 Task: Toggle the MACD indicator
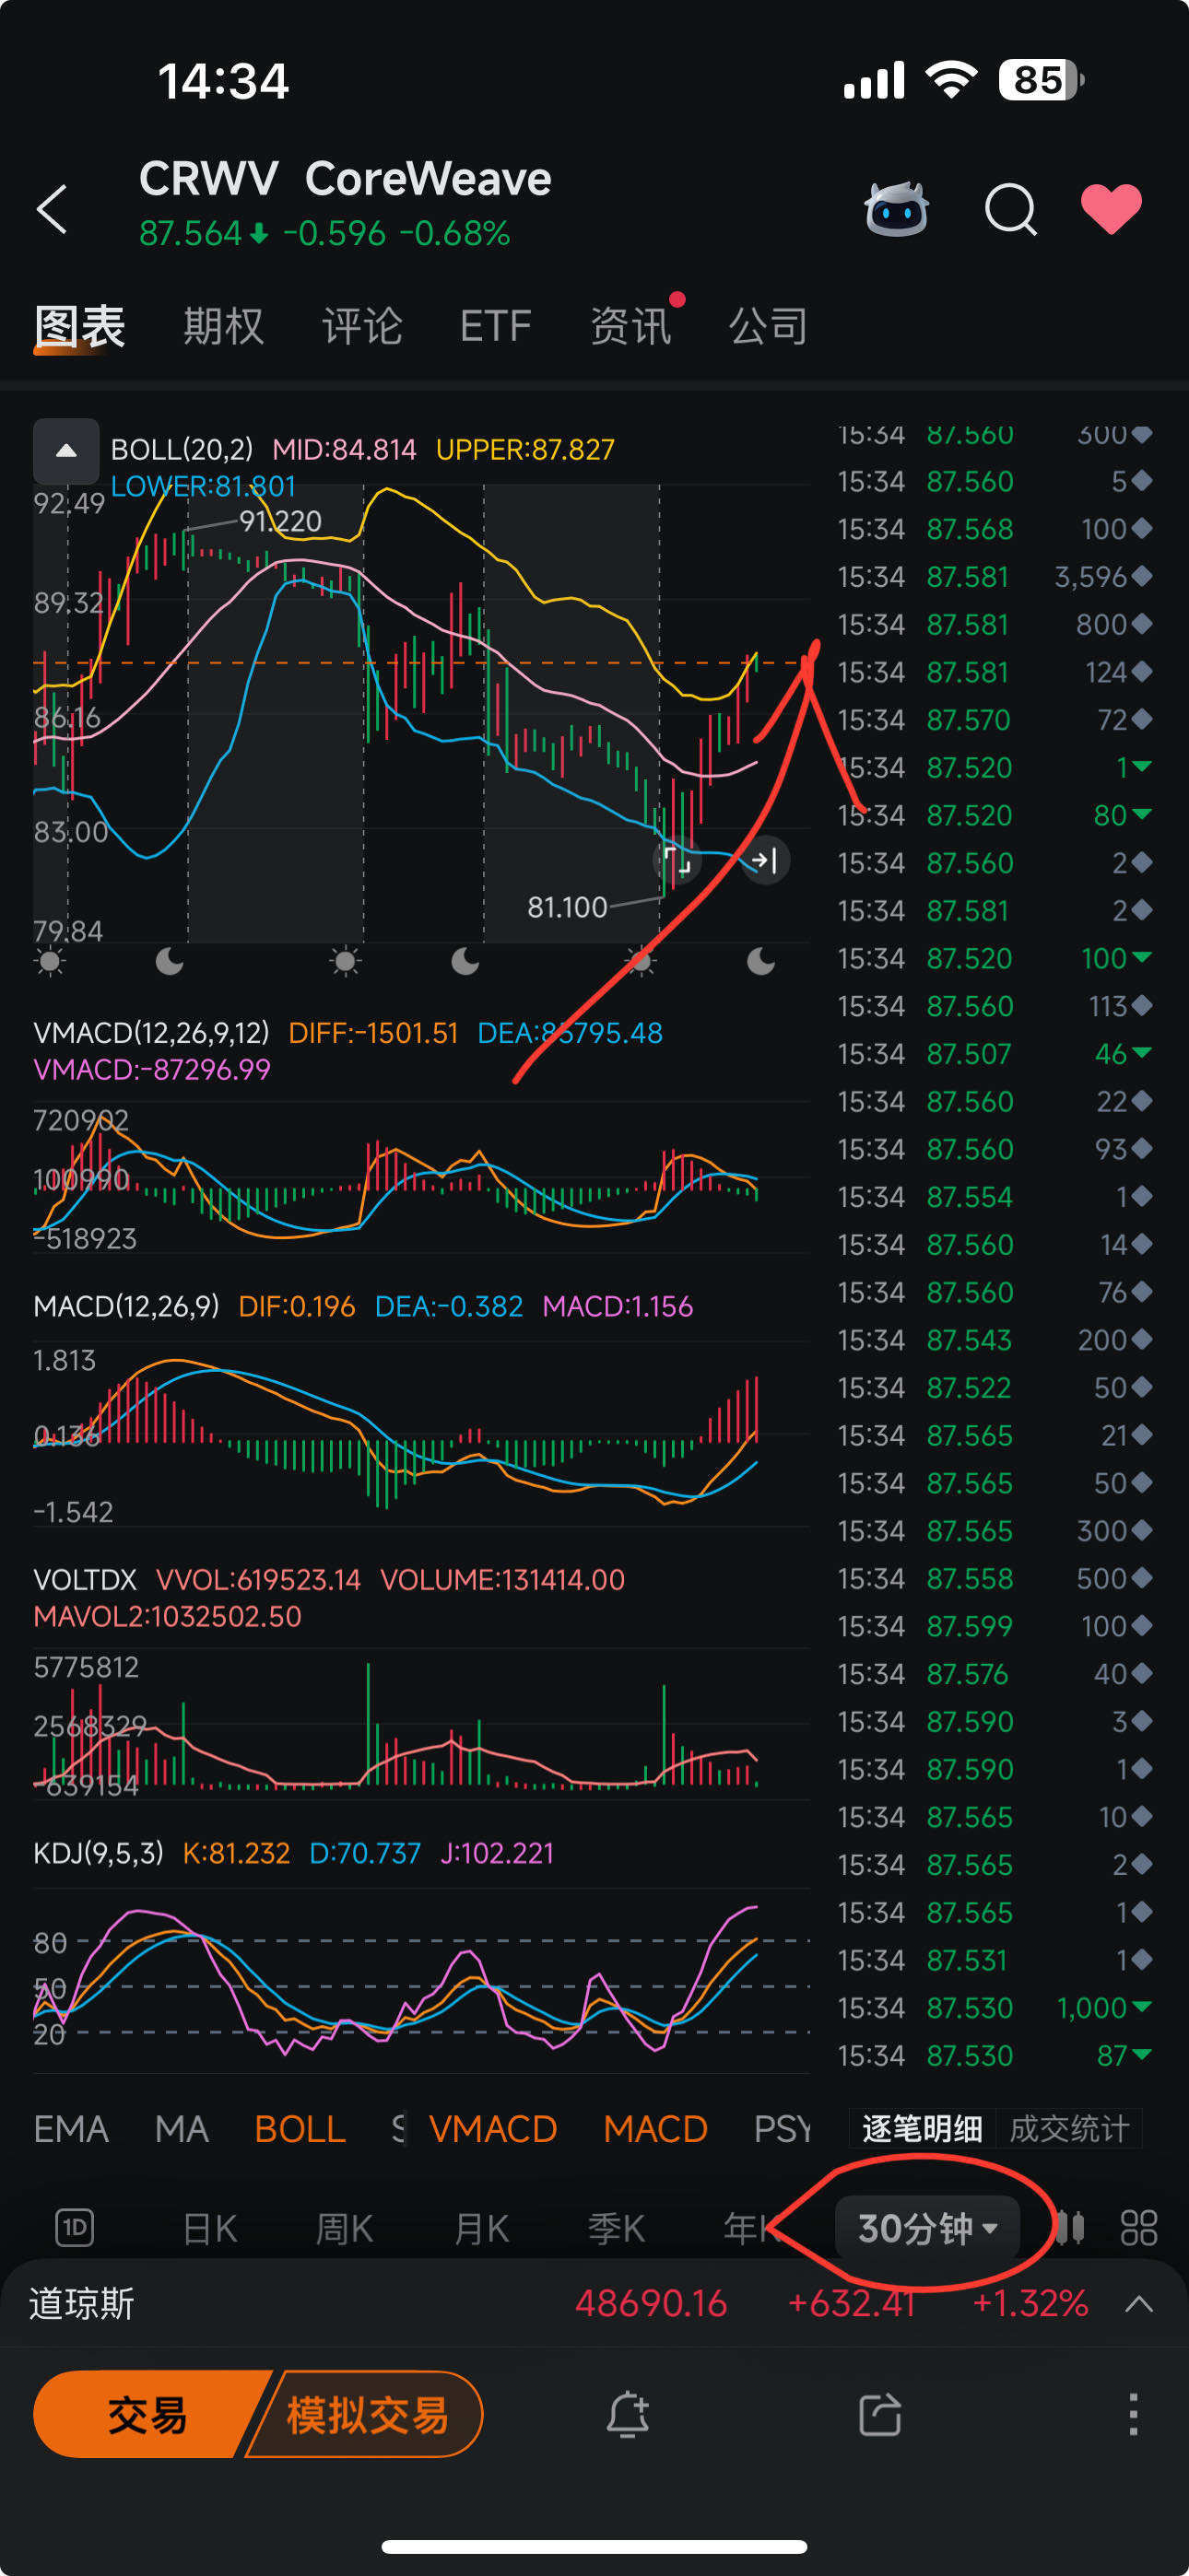click(x=654, y=2129)
